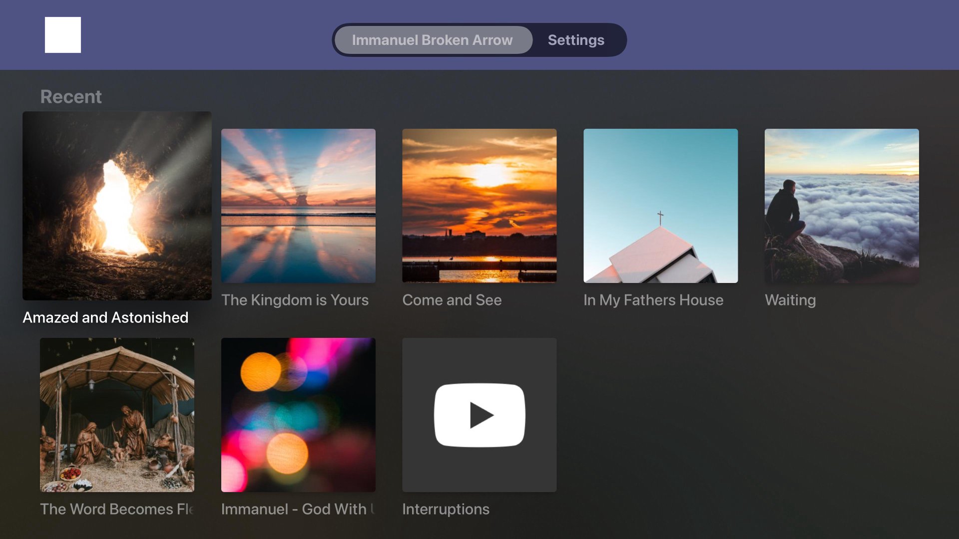Image resolution: width=959 pixels, height=539 pixels.
Task: Click The Word Becomes Flesh title text
Action: pos(117,509)
